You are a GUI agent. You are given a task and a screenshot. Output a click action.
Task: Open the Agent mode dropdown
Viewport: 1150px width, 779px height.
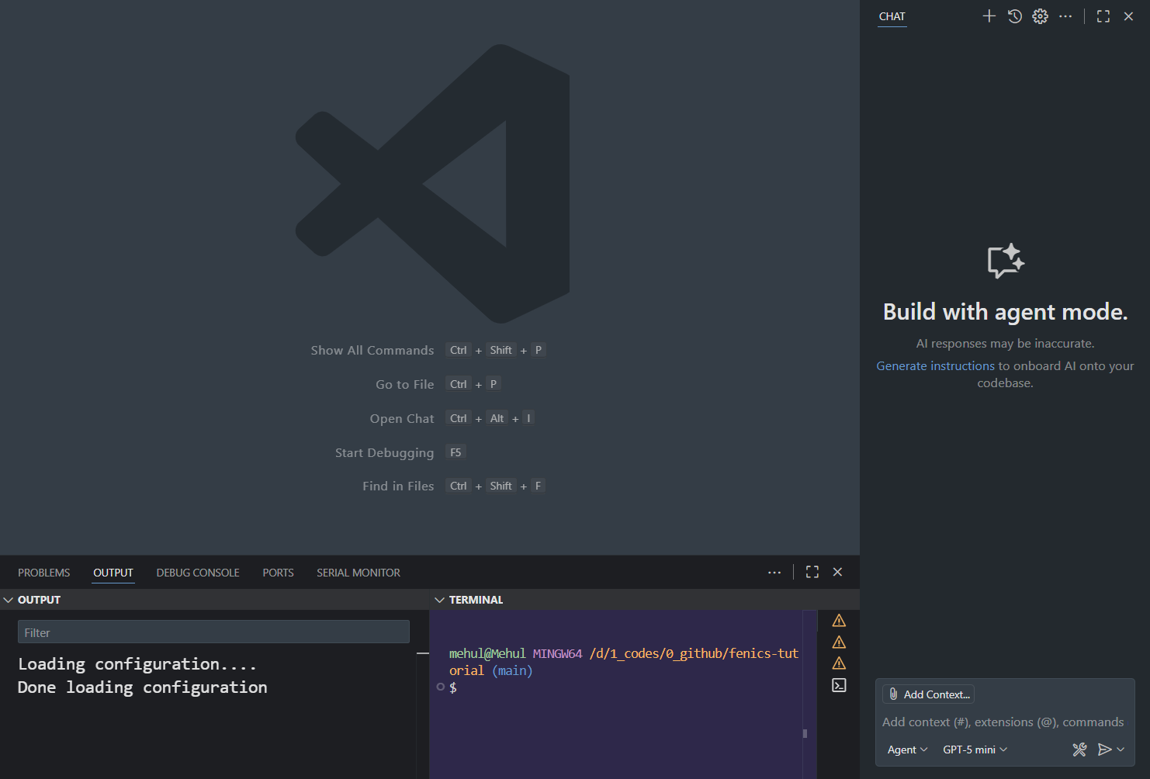click(x=907, y=750)
